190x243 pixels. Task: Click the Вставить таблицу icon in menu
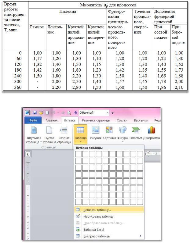tap(78, 210)
